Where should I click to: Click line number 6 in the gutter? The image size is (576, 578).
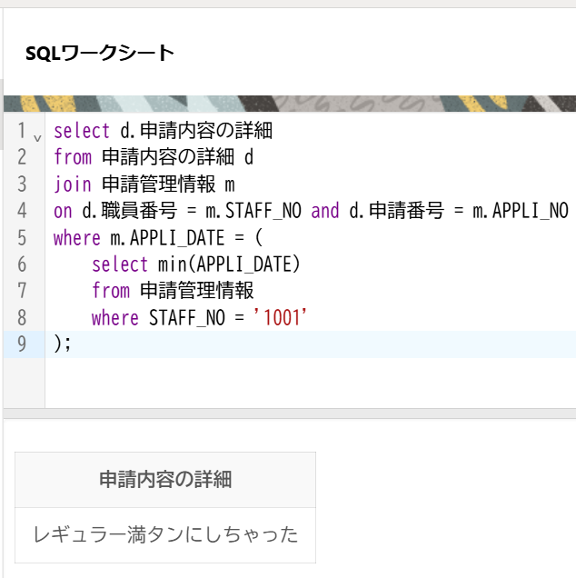(22, 264)
